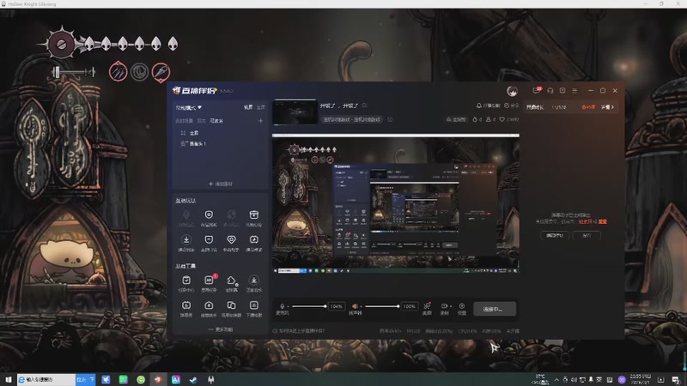Mute the microphone via its icon
The height and width of the screenshot is (386, 687).
coord(283,306)
